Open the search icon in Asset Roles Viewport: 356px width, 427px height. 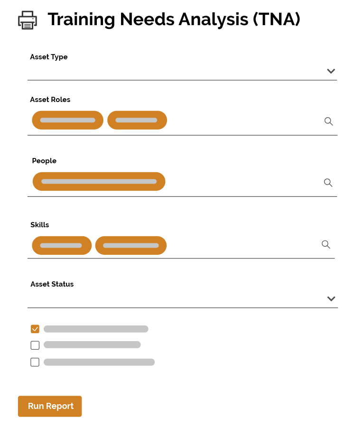point(328,121)
